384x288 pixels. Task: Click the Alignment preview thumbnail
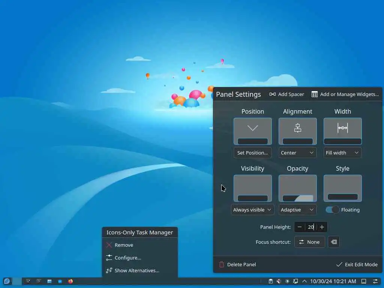pos(297,132)
